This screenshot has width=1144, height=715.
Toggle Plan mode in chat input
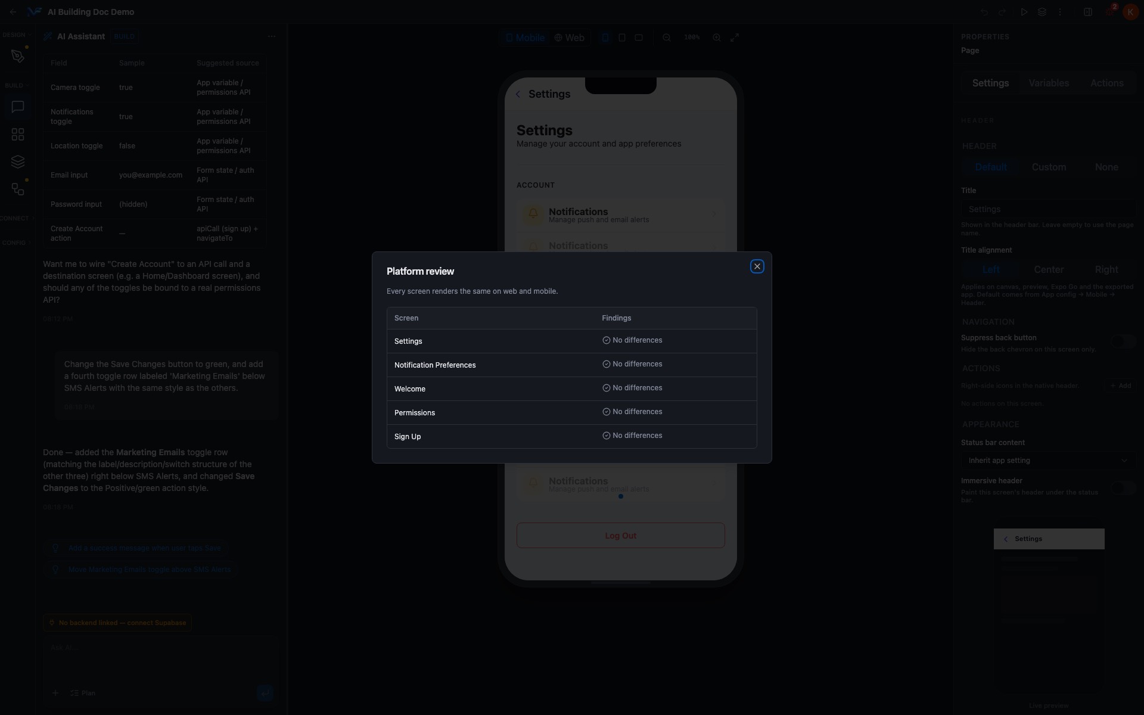pos(83,693)
